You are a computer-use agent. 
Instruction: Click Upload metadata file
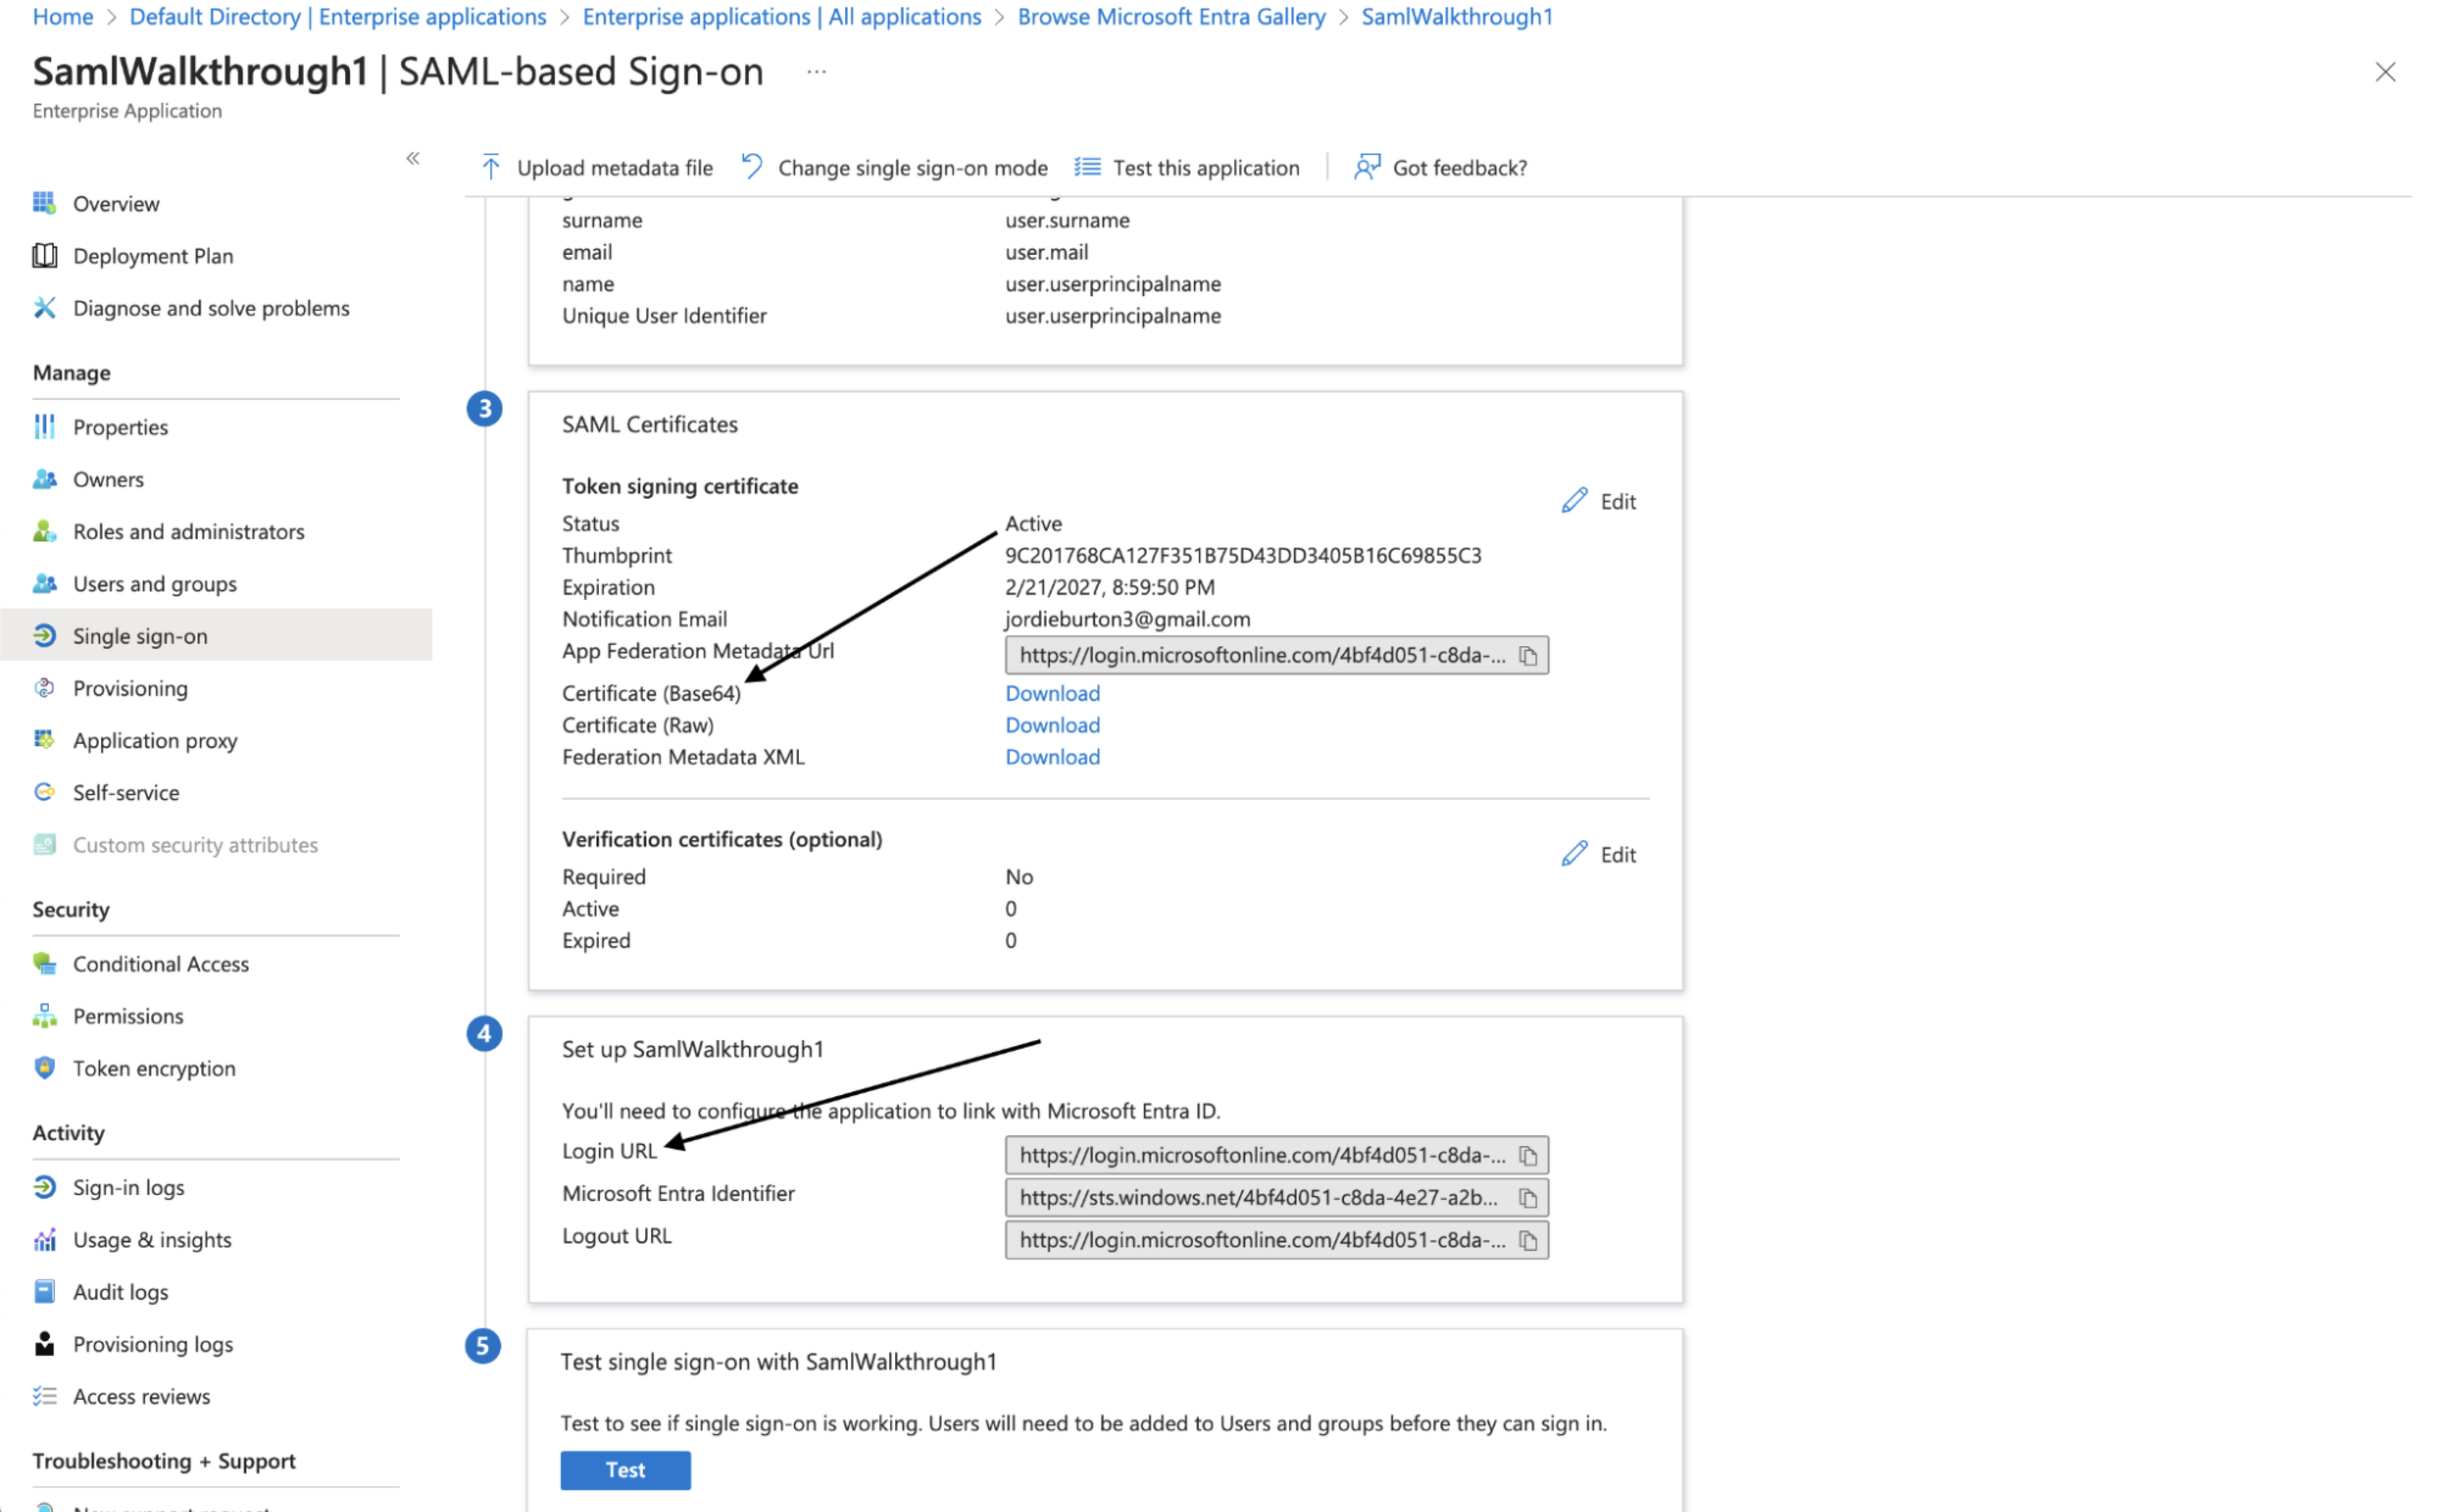pyautogui.click(x=597, y=168)
